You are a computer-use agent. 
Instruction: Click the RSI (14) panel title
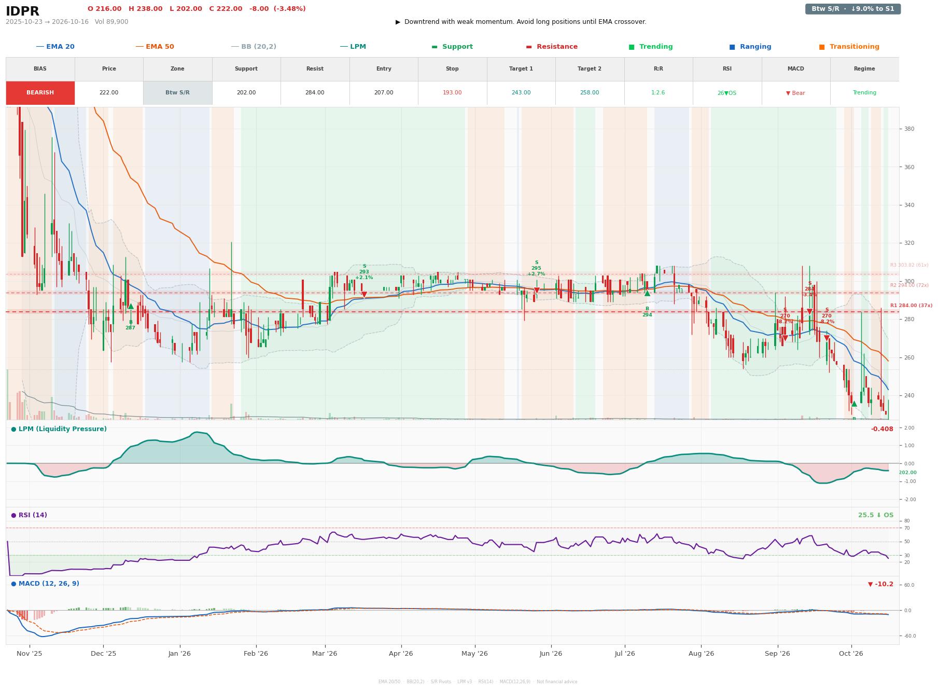coord(29,515)
